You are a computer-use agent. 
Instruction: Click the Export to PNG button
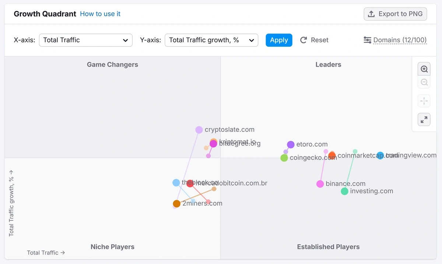pos(395,14)
